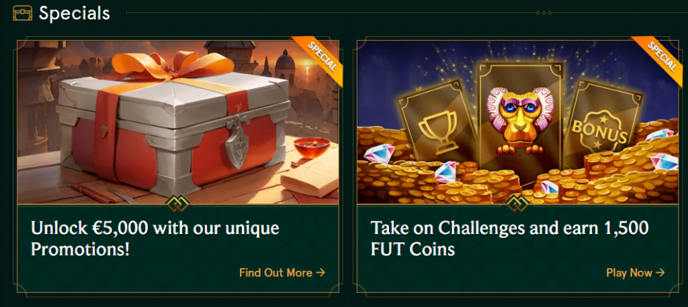Follow the Play Now link
Image resolution: width=688 pixels, height=307 pixels.
636,272
